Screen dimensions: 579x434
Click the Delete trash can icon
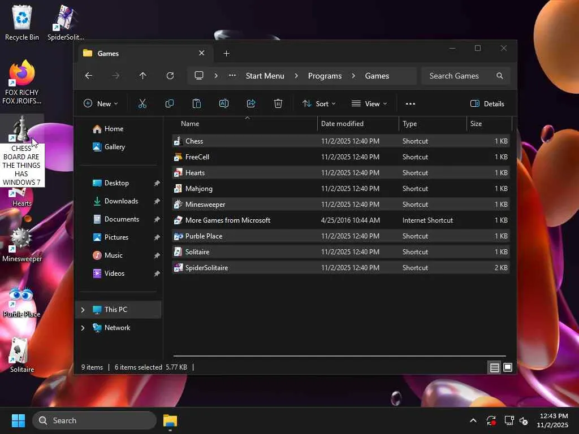(278, 104)
